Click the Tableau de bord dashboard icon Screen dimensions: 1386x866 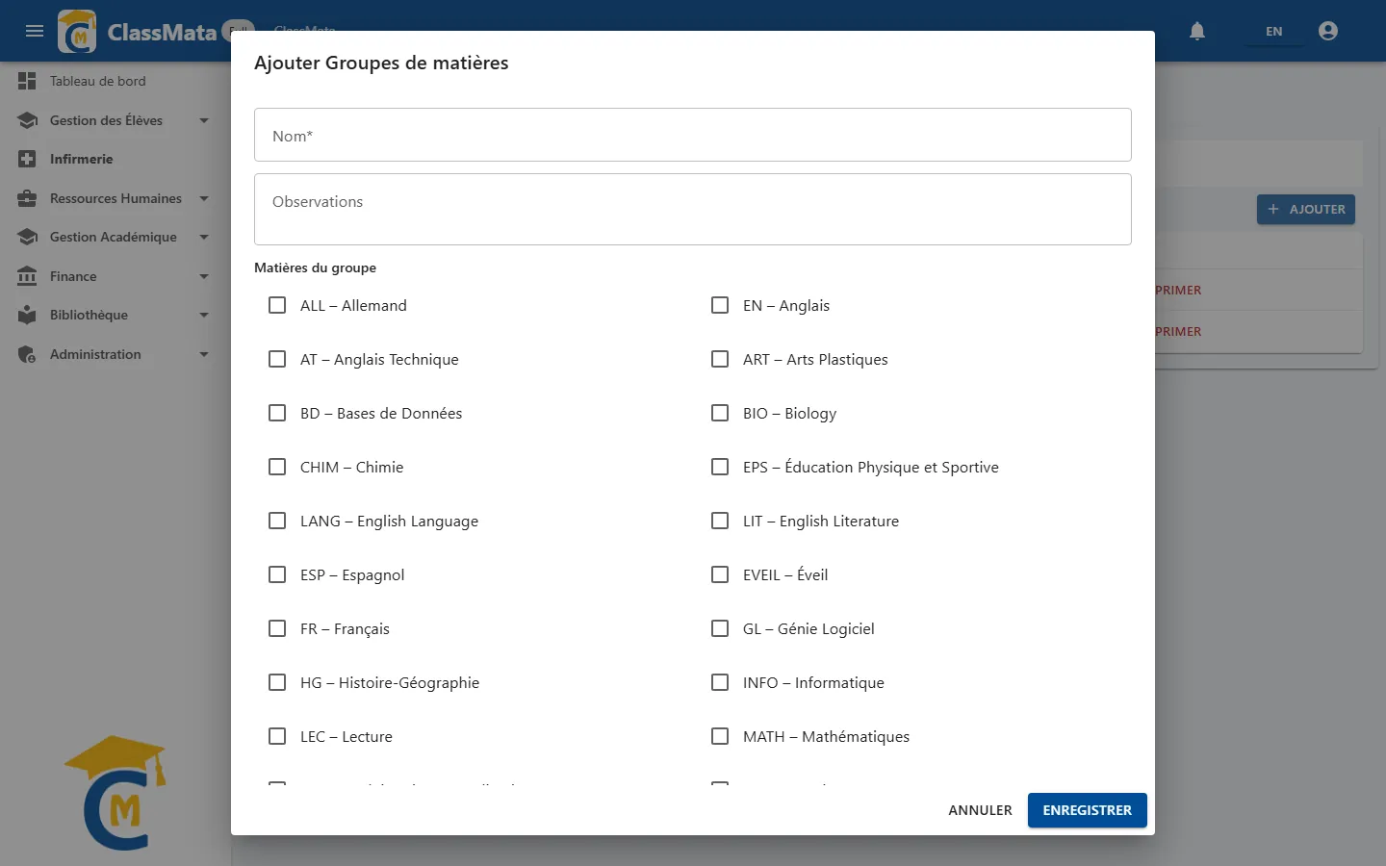27,81
